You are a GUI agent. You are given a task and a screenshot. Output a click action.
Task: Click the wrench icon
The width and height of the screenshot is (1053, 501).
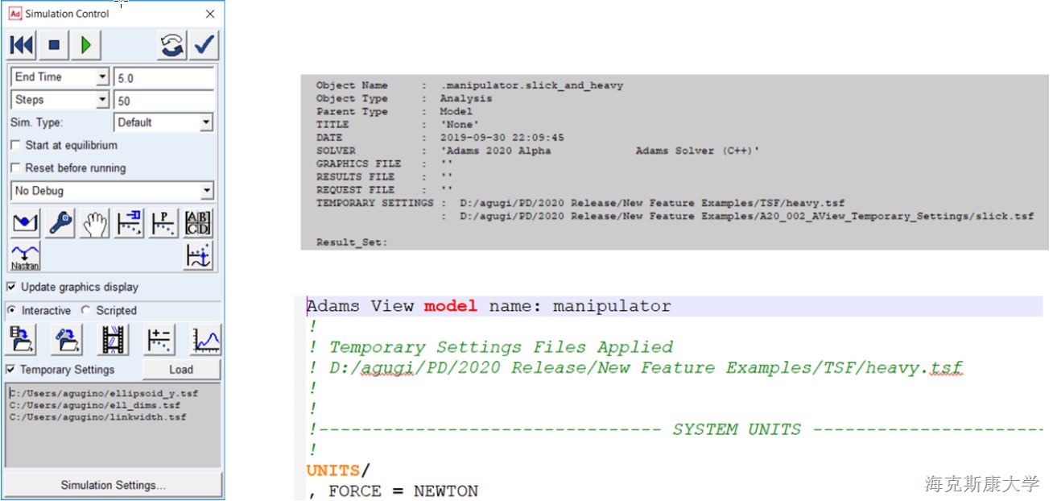click(61, 225)
